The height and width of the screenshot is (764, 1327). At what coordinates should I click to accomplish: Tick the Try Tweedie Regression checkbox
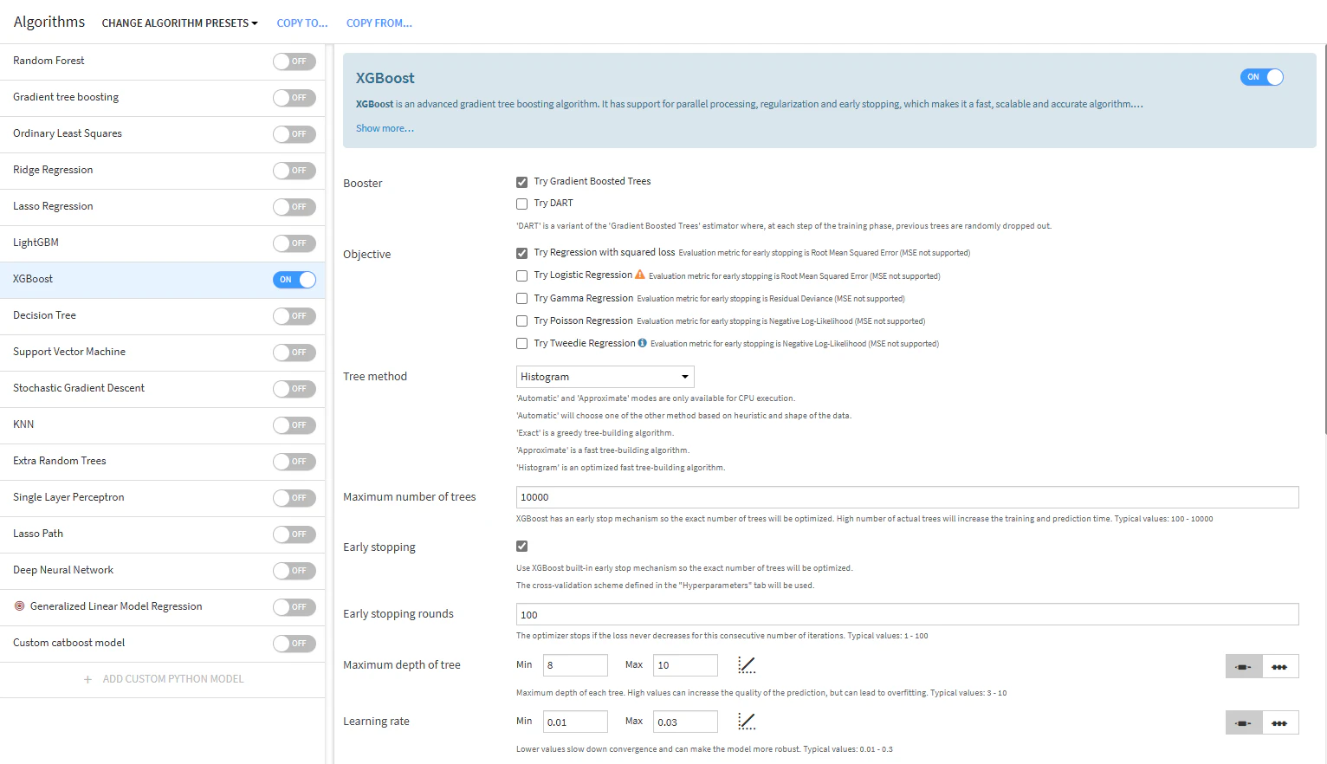(521, 343)
